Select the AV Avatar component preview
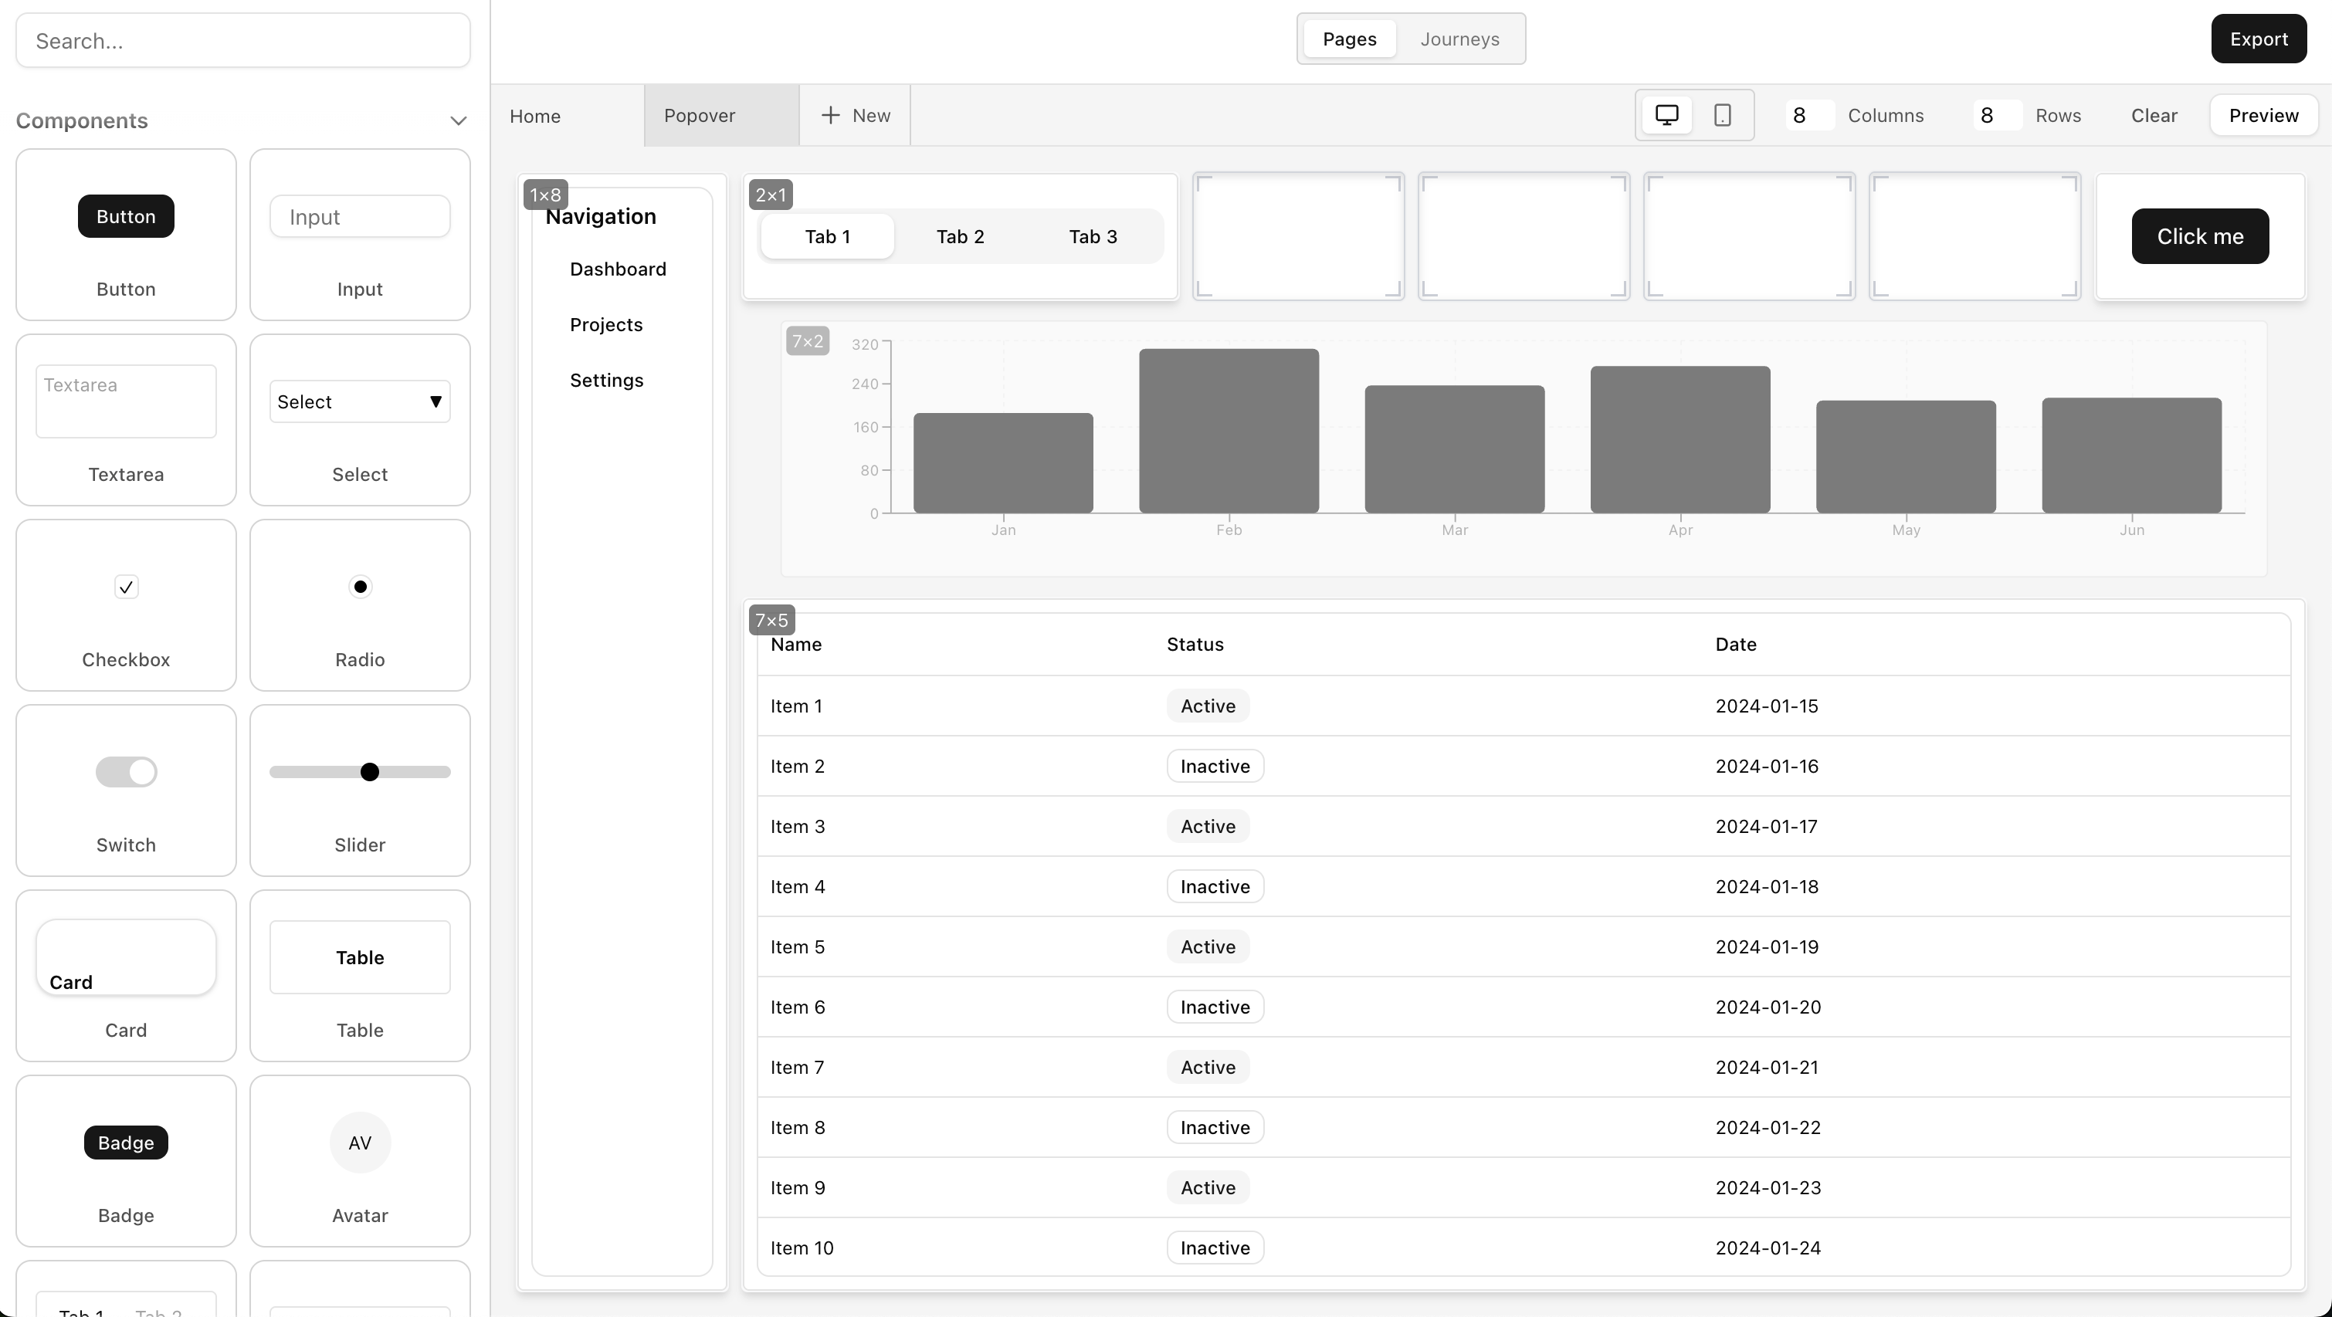The width and height of the screenshot is (2332, 1317). pyautogui.click(x=361, y=1143)
